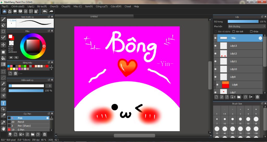Viewport: 267px width, 142px height.
Task: Open the add layer dropdown arrow in Lớp panel
Action: tap(235, 97)
